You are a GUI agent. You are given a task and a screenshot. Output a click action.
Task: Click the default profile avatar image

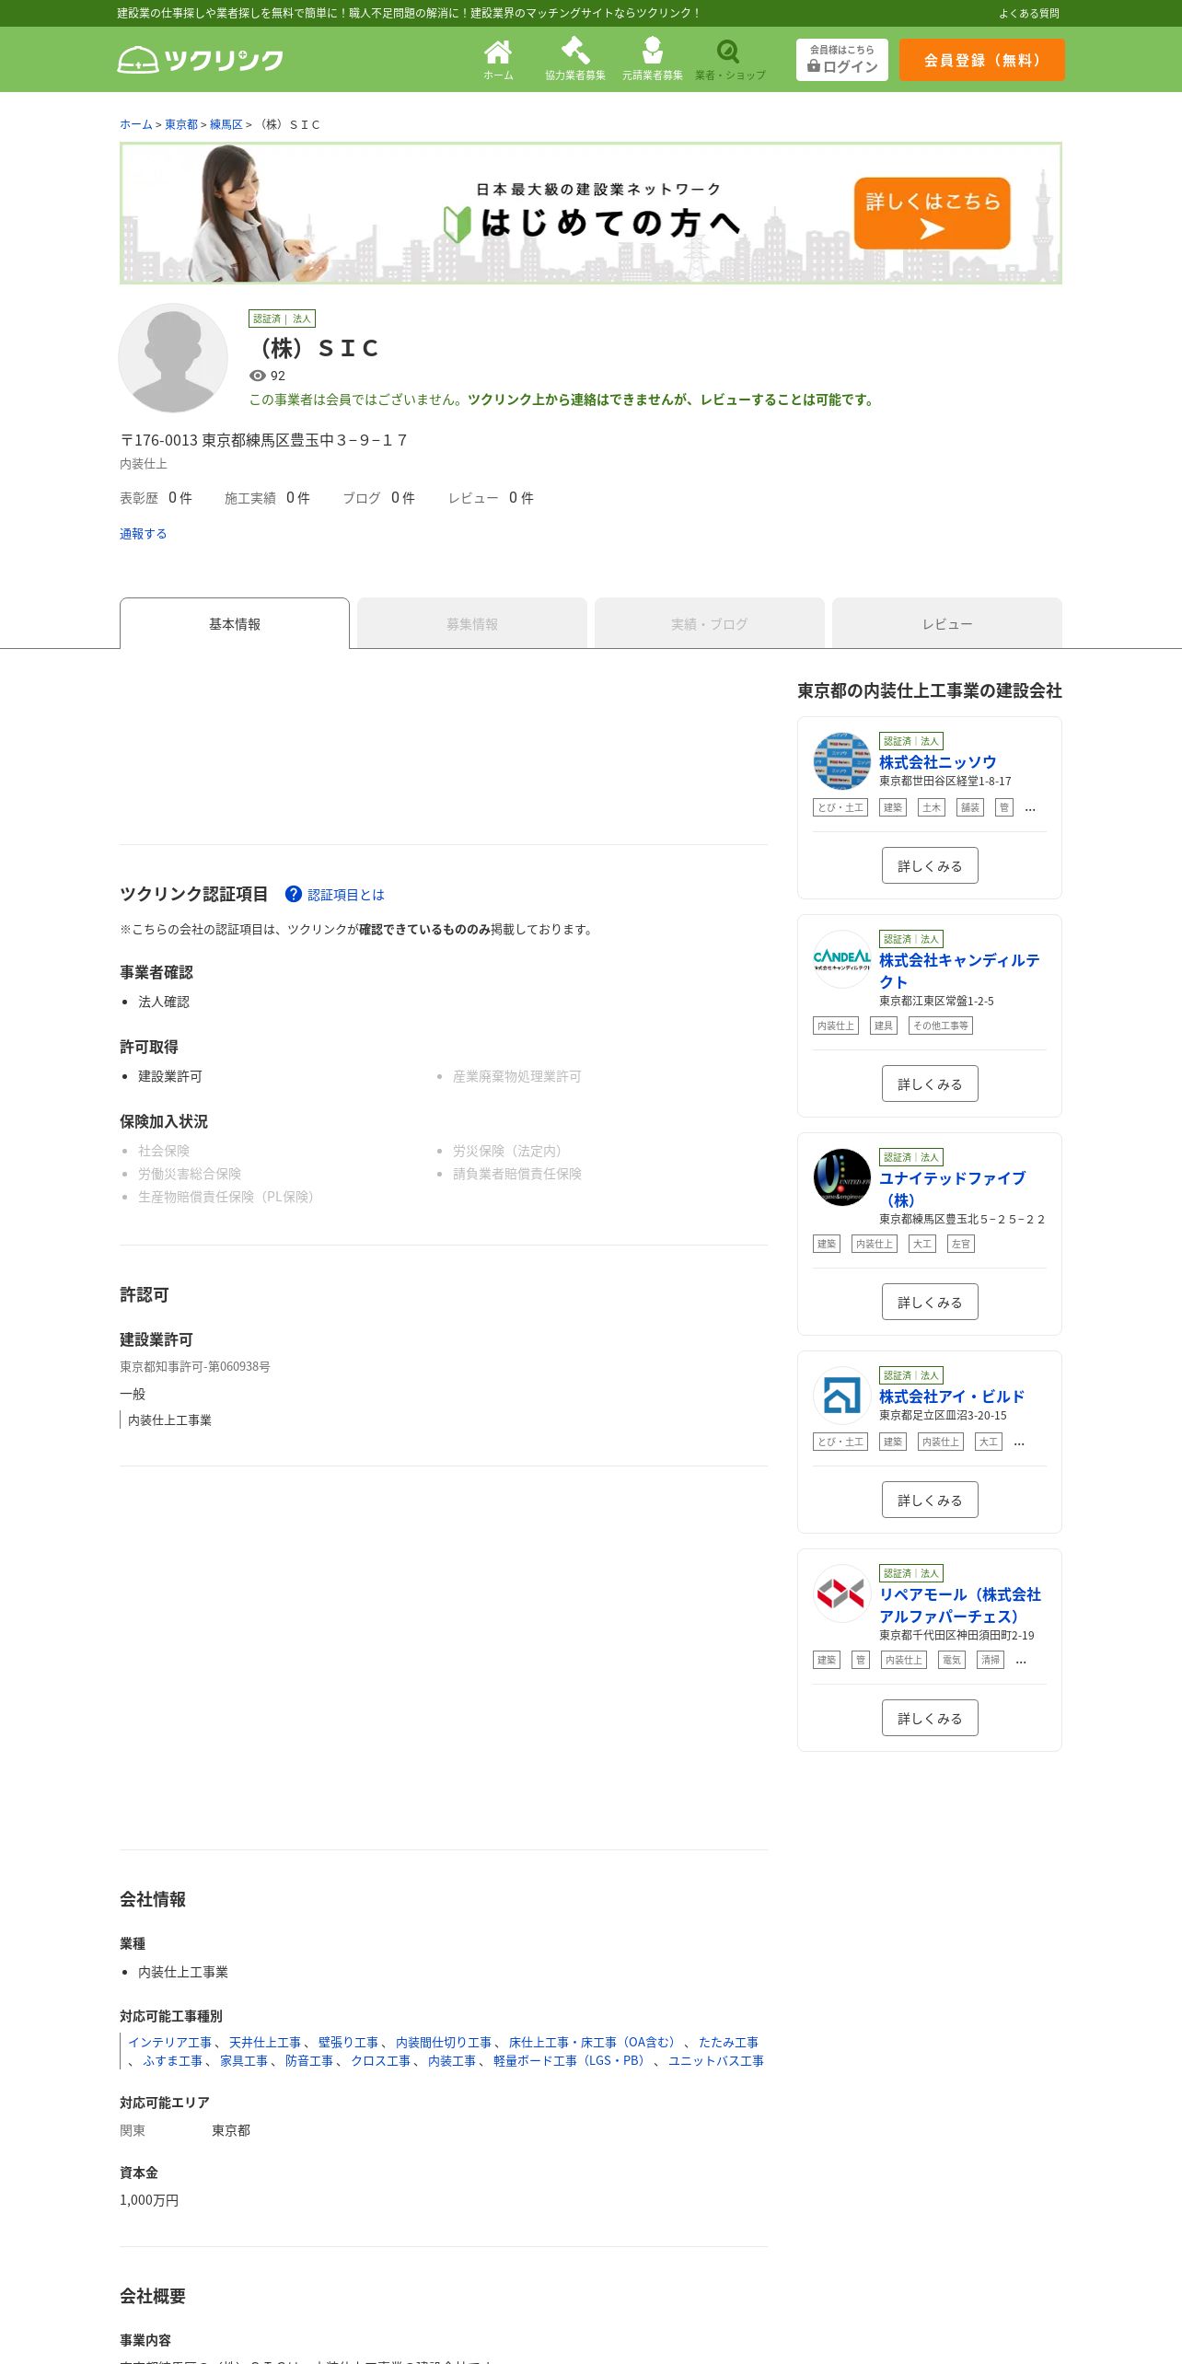[x=173, y=358]
